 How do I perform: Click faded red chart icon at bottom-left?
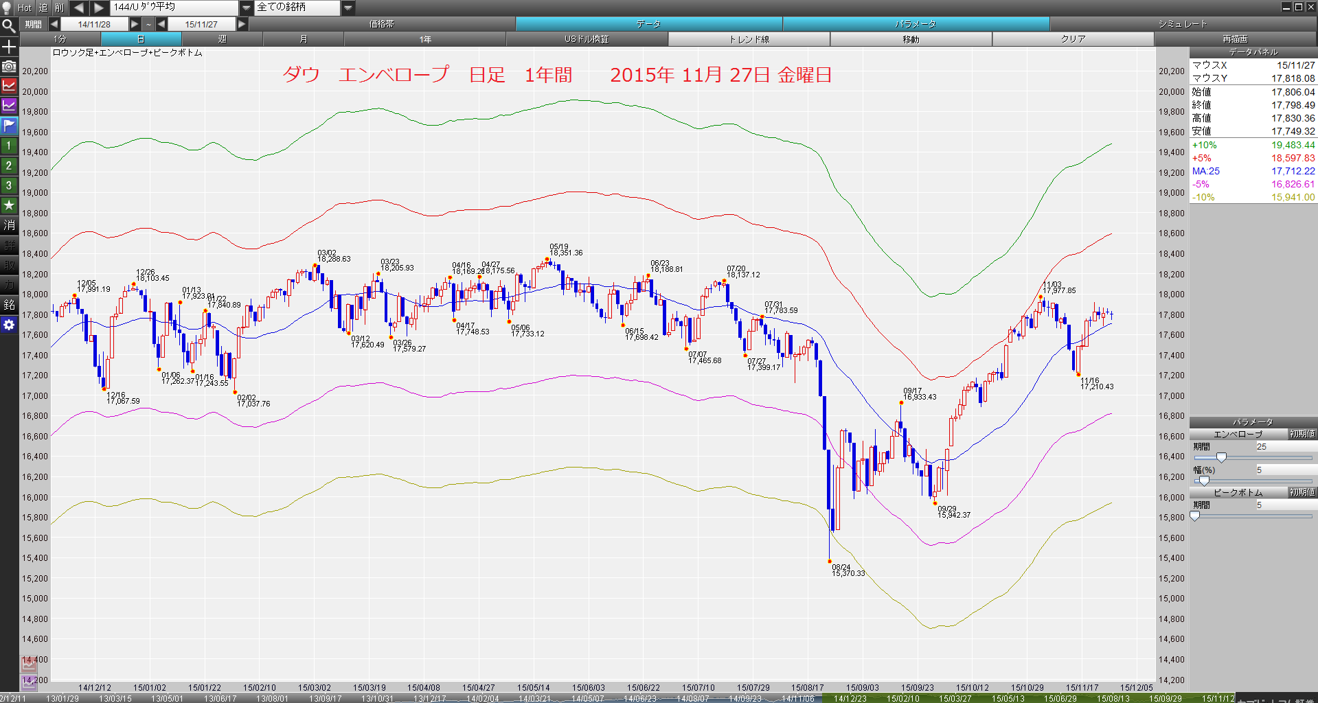pos(29,664)
